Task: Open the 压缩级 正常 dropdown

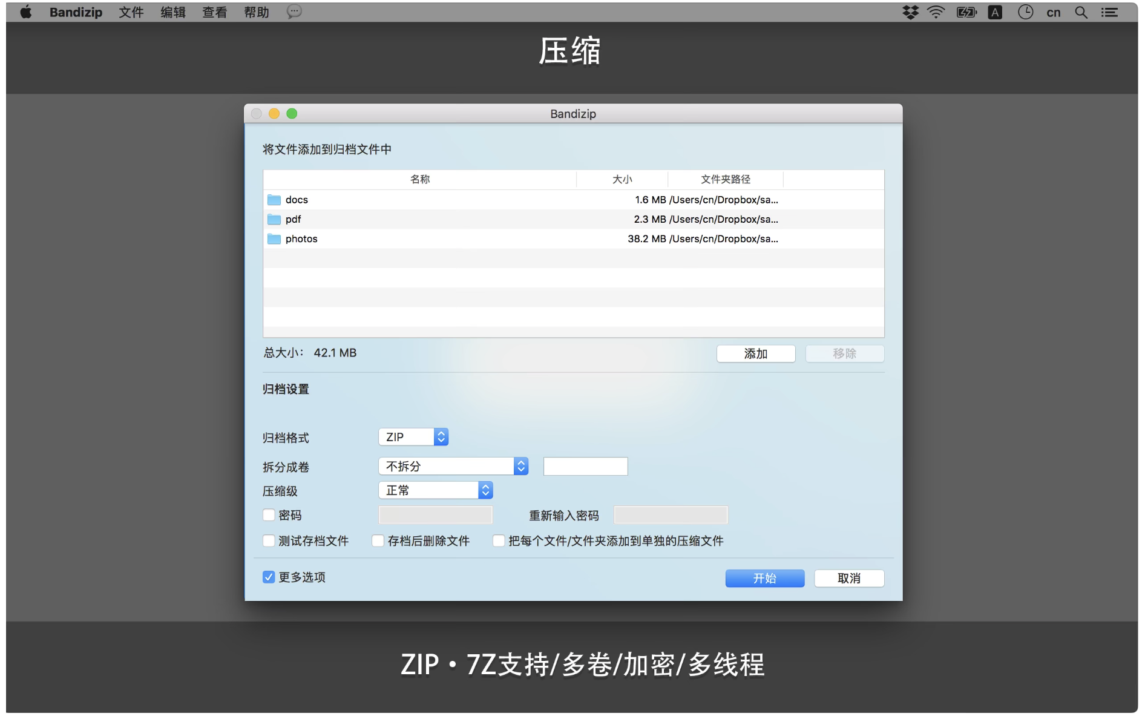Action: (436, 490)
